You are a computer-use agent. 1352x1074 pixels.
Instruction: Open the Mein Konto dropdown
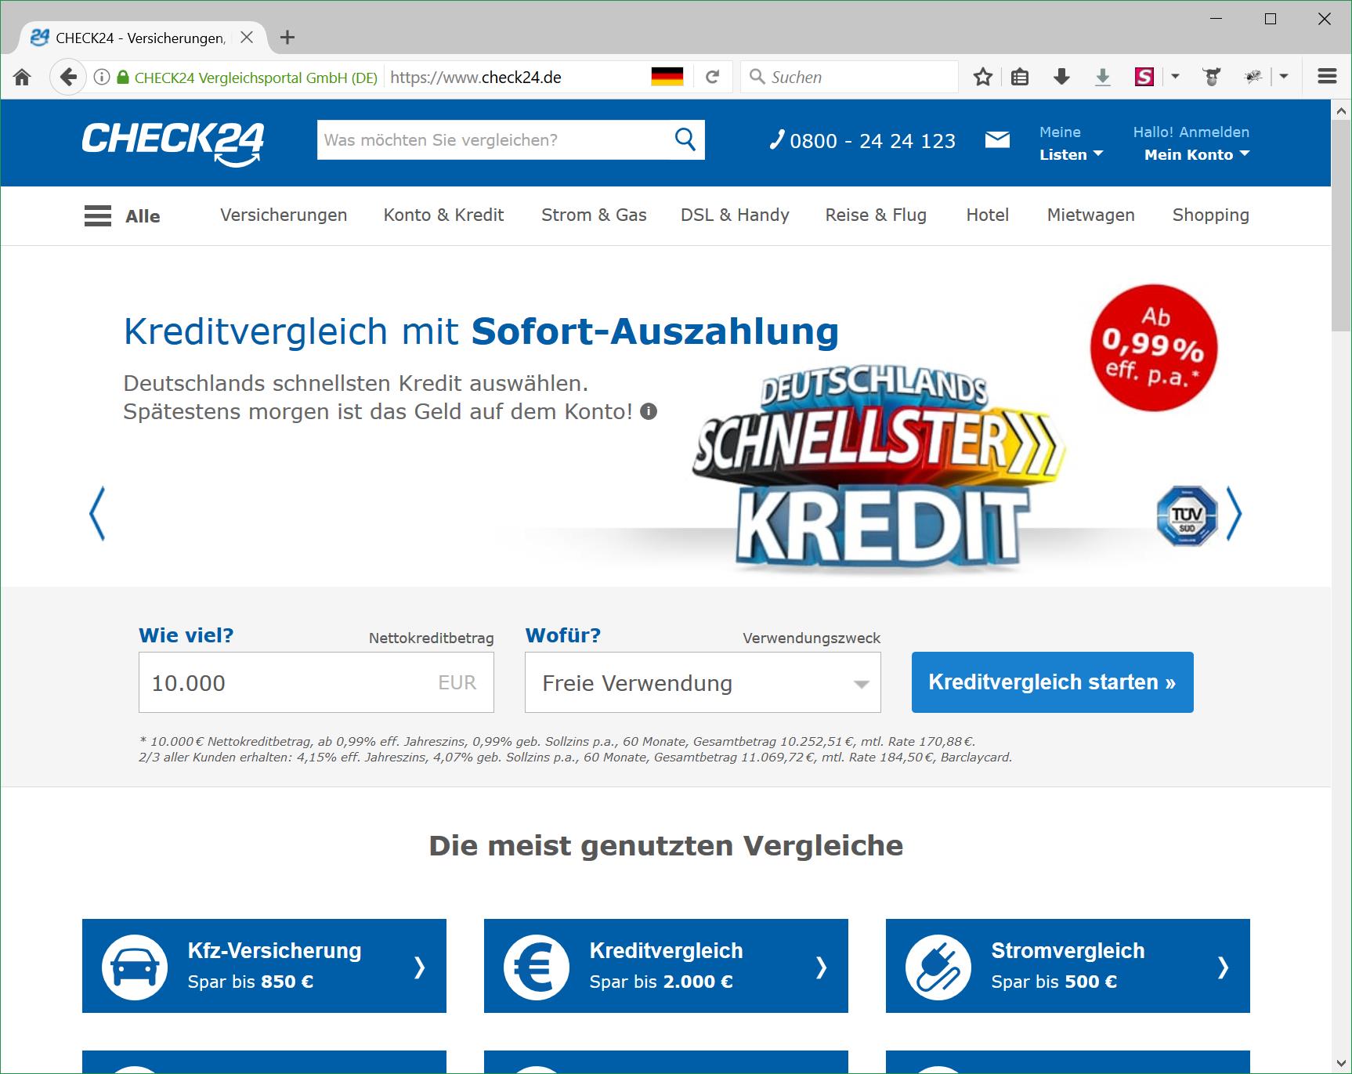click(1196, 154)
